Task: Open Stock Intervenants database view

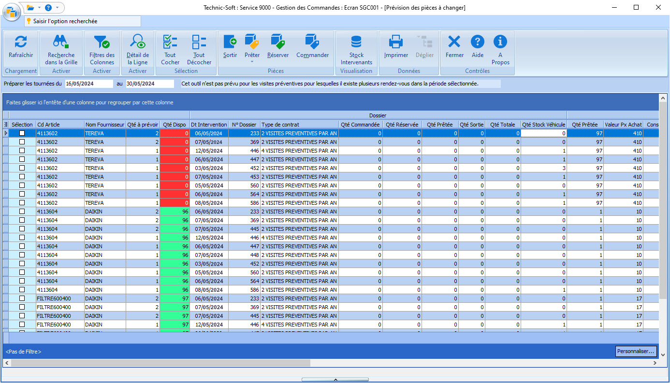Action: tap(356, 43)
